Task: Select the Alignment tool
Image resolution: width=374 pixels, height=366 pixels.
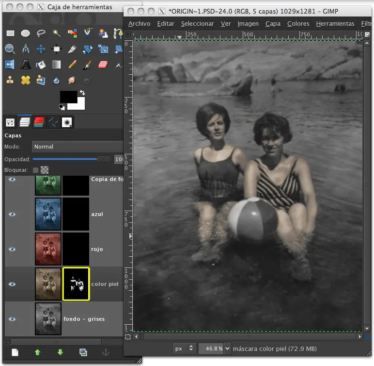Action: click(x=57, y=49)
